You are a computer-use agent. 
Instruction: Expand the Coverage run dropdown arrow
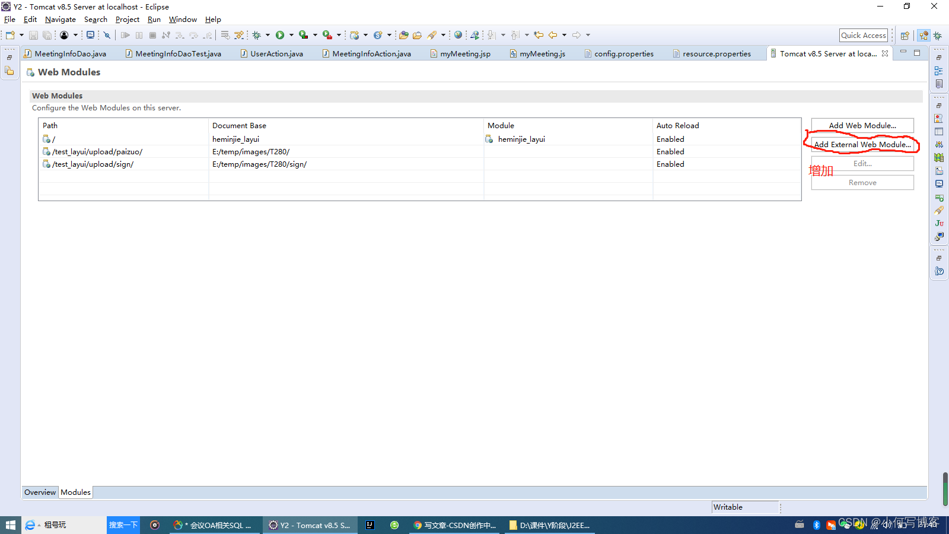(x=315, y=35)
